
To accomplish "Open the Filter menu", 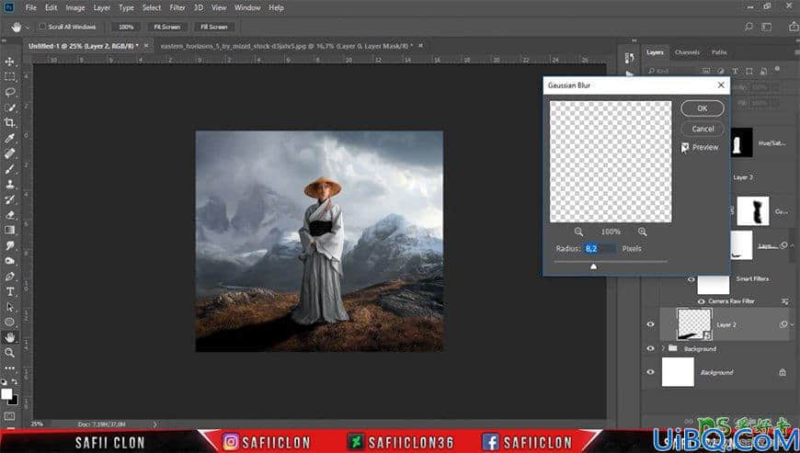I will coord(177,7).
